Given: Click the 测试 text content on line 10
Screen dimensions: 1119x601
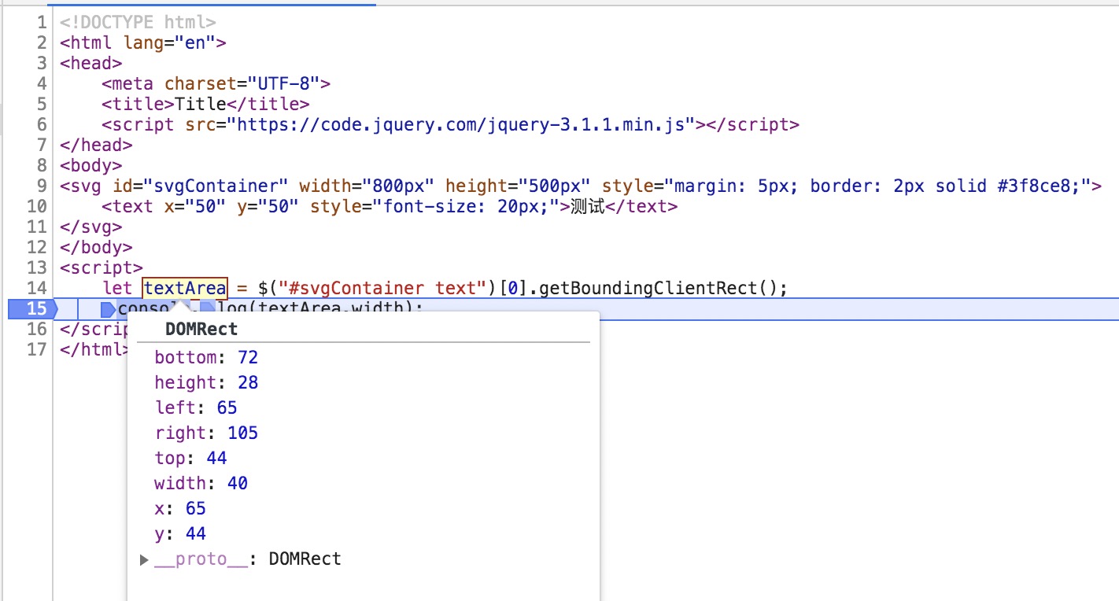Looking at the screenshot, I should 586,206.
